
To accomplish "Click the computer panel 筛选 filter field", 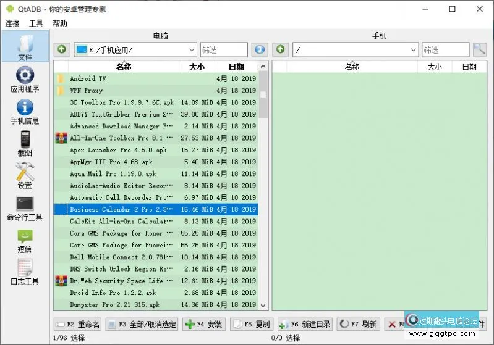I will pyautogui.click(x=223, y=49).
